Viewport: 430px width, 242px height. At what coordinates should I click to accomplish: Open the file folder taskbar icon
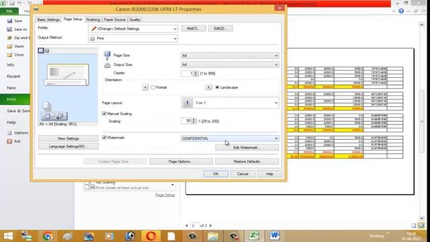213,236
